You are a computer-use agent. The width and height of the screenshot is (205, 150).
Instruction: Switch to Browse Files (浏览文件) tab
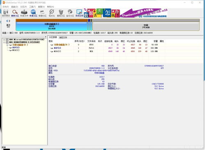[x=63, y=37]
